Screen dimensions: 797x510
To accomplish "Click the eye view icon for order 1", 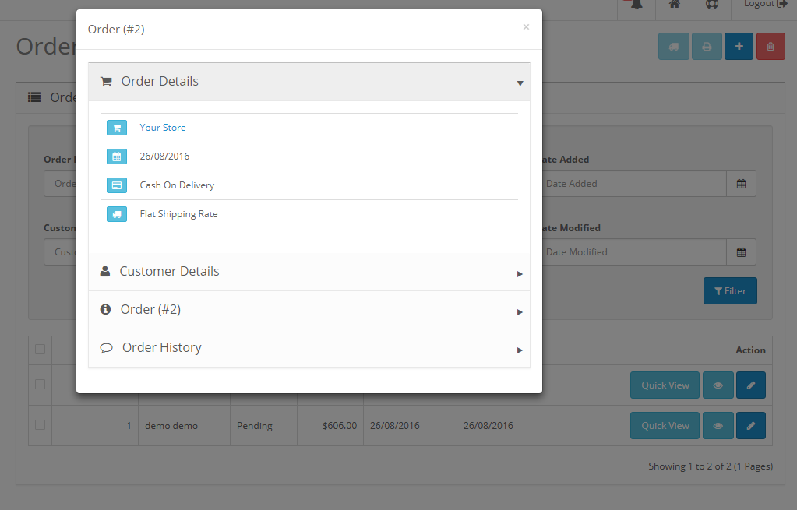I will 718,426.
